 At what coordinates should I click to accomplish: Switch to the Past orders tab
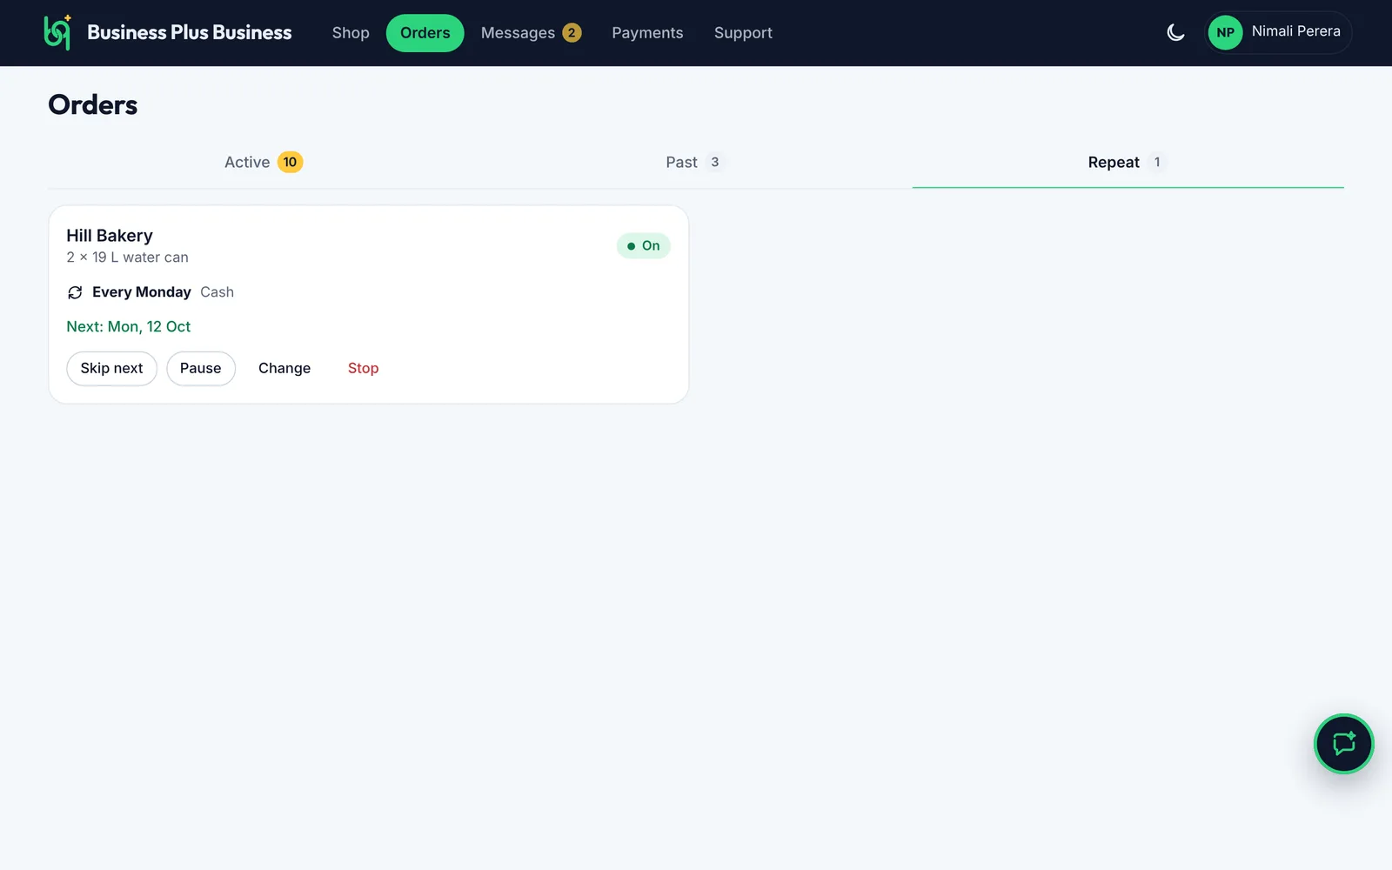[695, 163]
